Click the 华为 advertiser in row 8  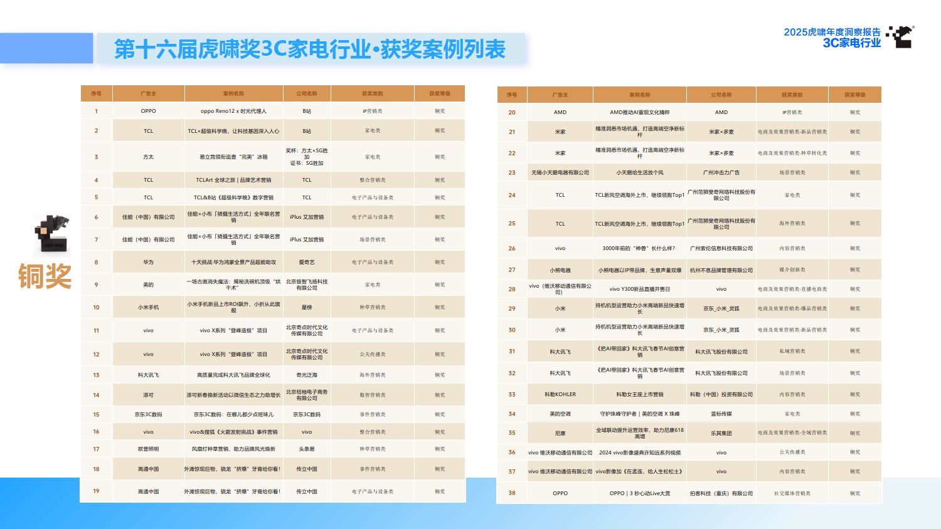pos(148,261)
